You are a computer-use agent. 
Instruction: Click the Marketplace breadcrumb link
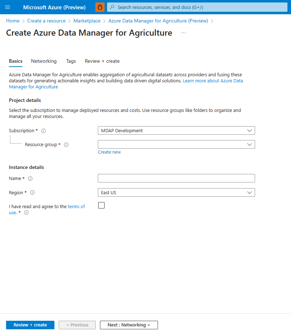(x=87, y=21)
